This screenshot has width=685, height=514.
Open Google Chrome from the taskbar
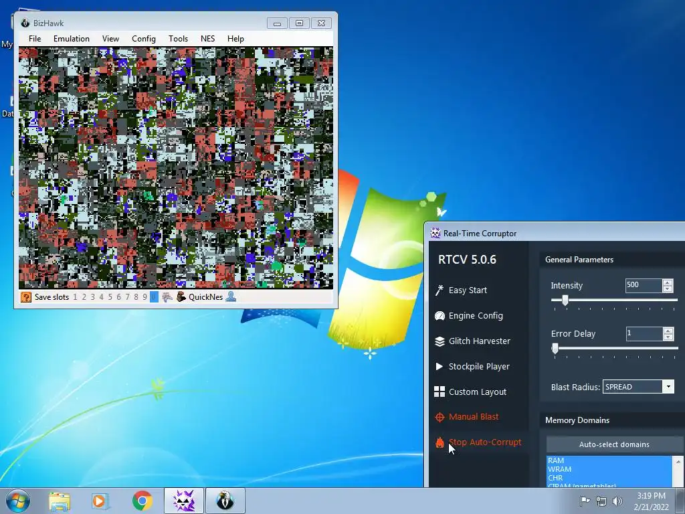point(142,501)
